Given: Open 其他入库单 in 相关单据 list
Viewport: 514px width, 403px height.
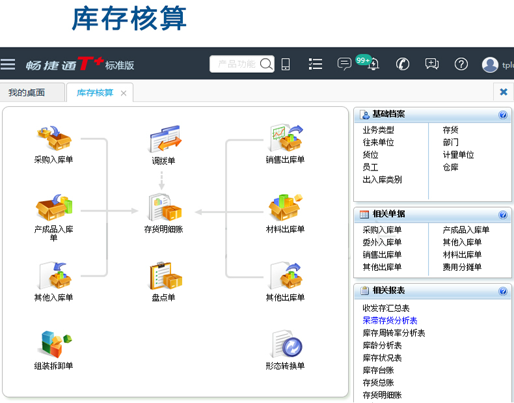Looking at the screenshot, I should (x=462, y=242).
